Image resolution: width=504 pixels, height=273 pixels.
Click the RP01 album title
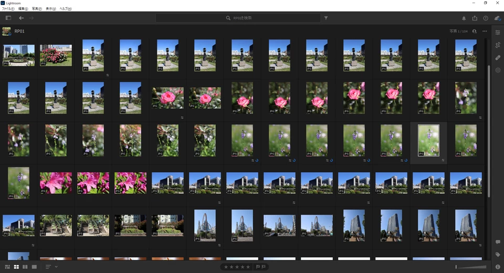click(19, 31)
